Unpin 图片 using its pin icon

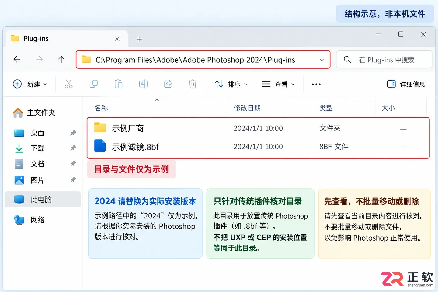(x=73, y=180)
